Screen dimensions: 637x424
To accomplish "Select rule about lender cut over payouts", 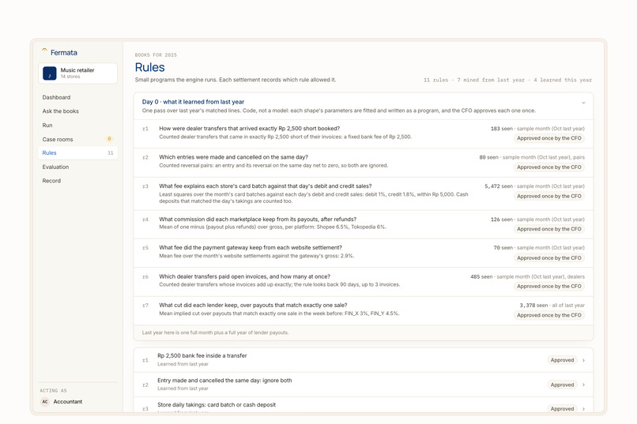I will (x=364, y=311).
